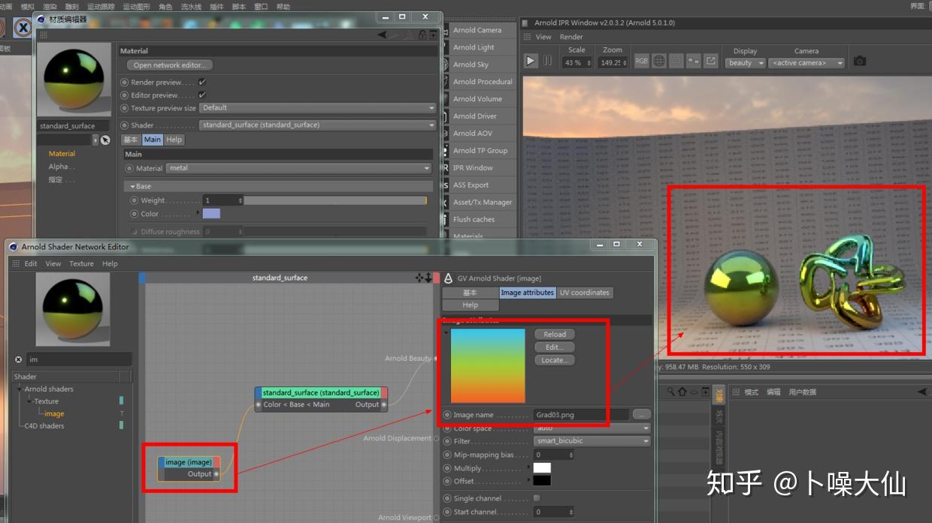Open the Texture menu in Shader Network Editor
Viewport: 932px width, 523px height.
(80, 263)
